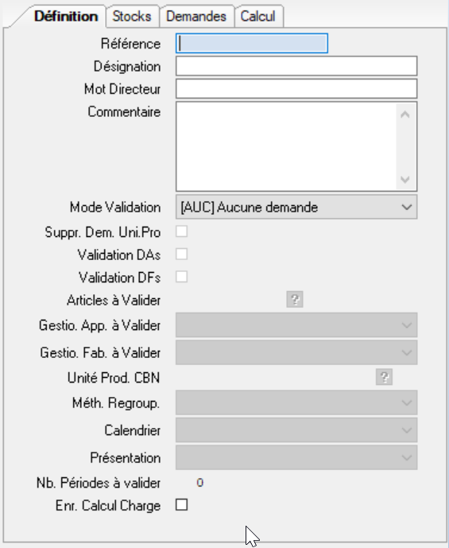Open the Demandes tab

click(196, 17)
